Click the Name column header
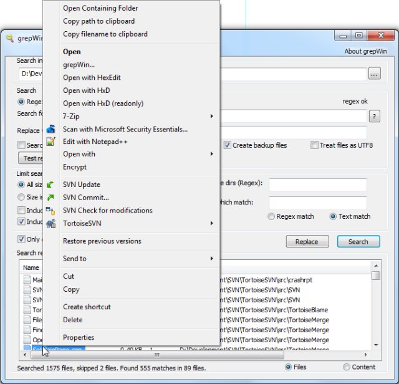399x384 pixels. click(31, 267)
